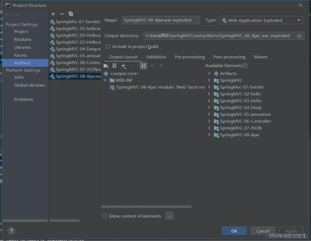The image size is (311, 241).
Task: Expand SpringMVC-02-hello in Available Elements
Action: click(x=209, y=94)
